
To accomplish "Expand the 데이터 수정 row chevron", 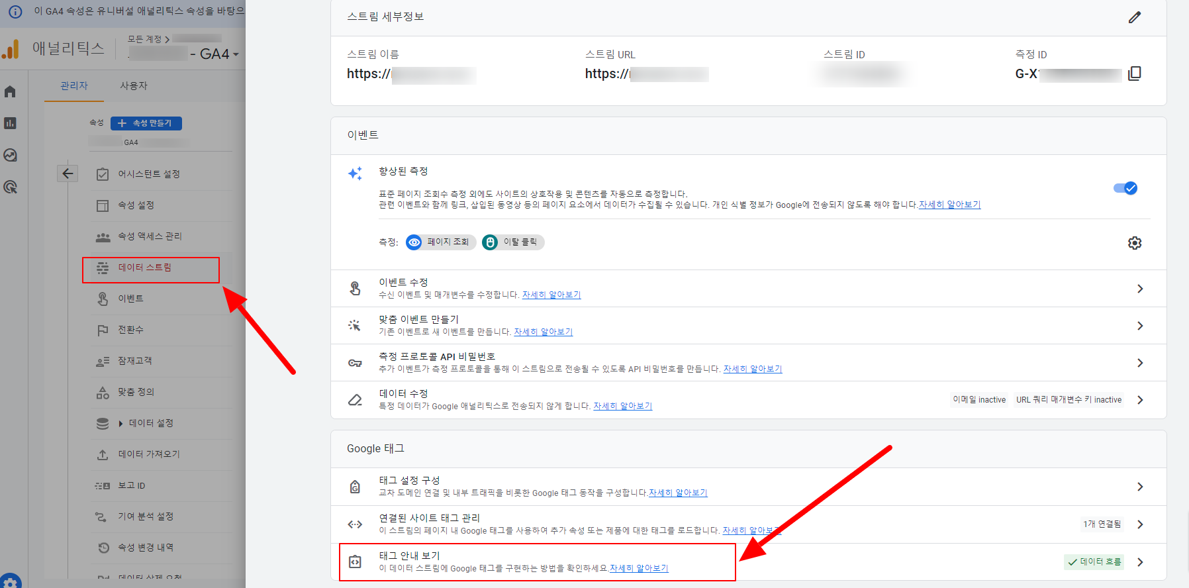I will pos(1140,400).
